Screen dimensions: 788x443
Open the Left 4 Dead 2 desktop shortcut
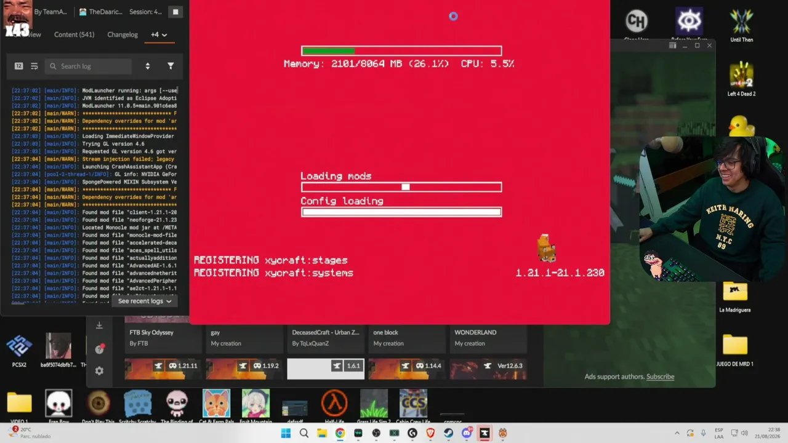pos(741,79)
